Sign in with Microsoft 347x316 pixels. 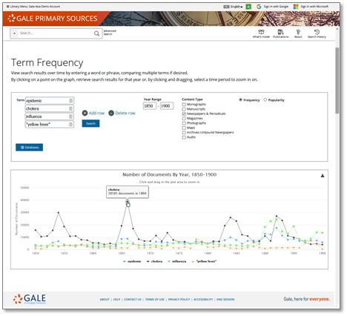pos(311,7)
